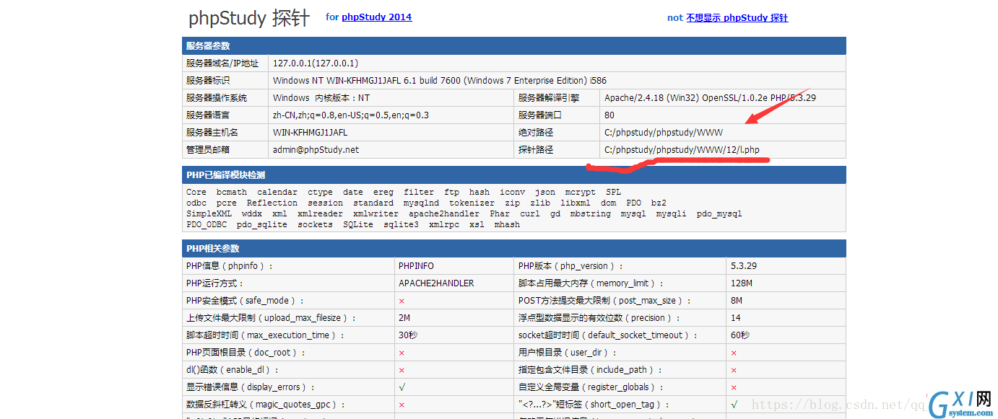This screenshot has height=419, width=998.
Task: Select the C:/phpstudy/phpstudy/WWW absolute path value
Action: [x=664, y=133]
